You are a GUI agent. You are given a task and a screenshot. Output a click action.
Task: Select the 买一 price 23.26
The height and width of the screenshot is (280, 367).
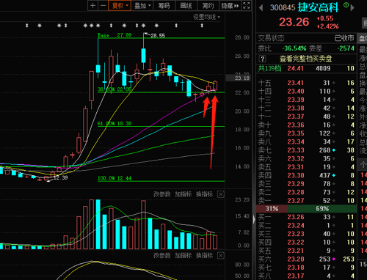click(x=296, y=217)
